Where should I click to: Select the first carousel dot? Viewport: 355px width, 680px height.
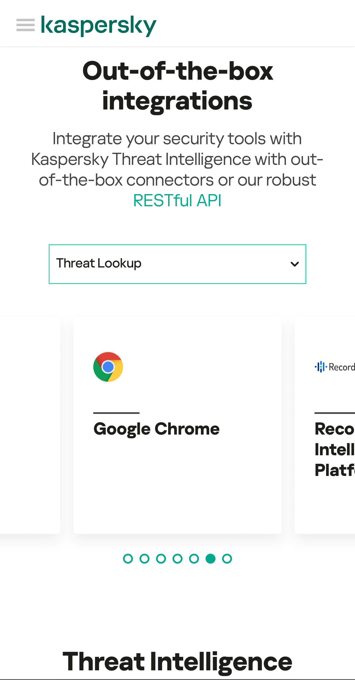[x=128, y=559]
